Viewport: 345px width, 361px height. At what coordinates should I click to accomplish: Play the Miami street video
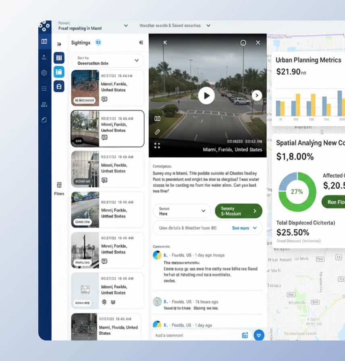point(206,96)
